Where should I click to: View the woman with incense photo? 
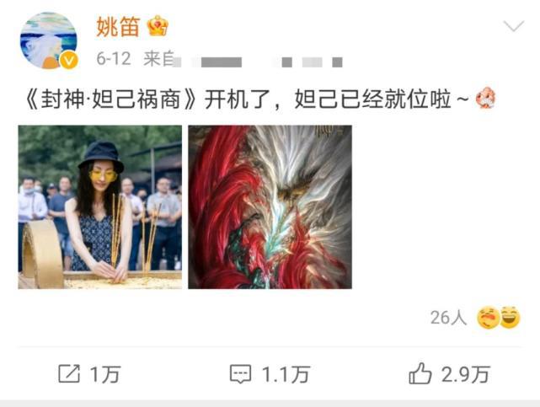[x=100, y=207]
